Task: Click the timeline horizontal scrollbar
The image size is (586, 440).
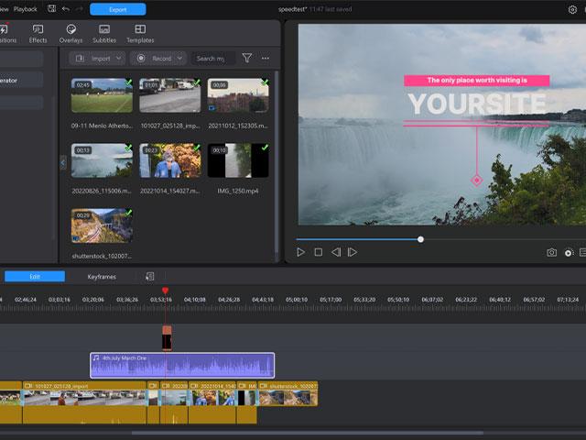Action: (308, 434)
